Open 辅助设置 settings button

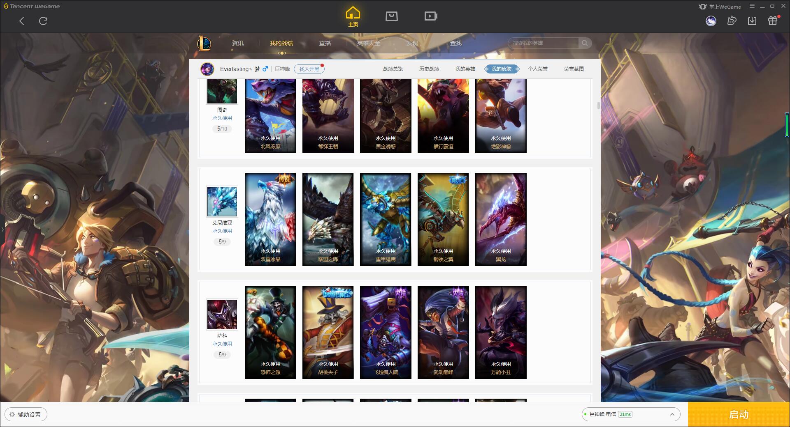(x=26, y=415)
